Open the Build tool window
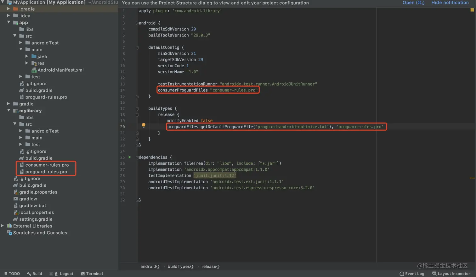The image size is (476, 277). 34,274
